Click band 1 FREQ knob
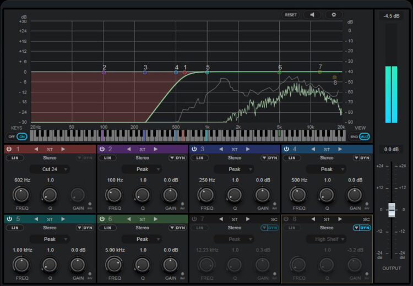The image size is (413, 286). [21, 195]
